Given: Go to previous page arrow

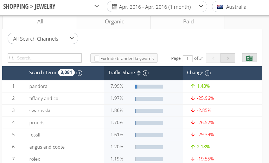Looking at the screenshot, I should click(x=213, y=58).
